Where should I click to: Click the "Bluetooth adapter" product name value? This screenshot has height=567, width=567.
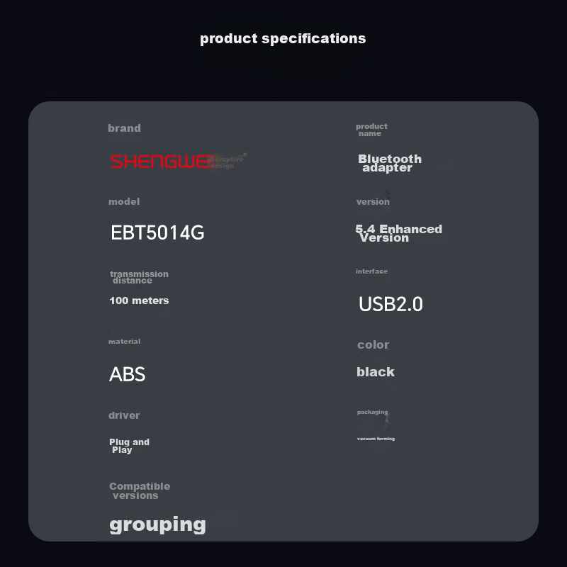(x=389, y=163)
